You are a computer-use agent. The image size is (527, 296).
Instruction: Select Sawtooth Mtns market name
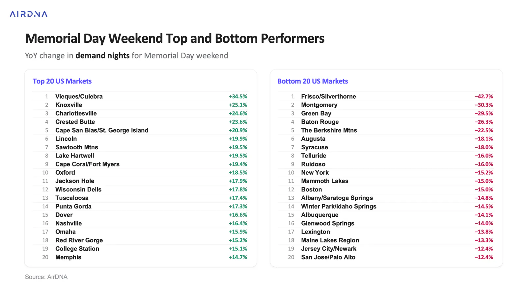(x=77, y=147)
